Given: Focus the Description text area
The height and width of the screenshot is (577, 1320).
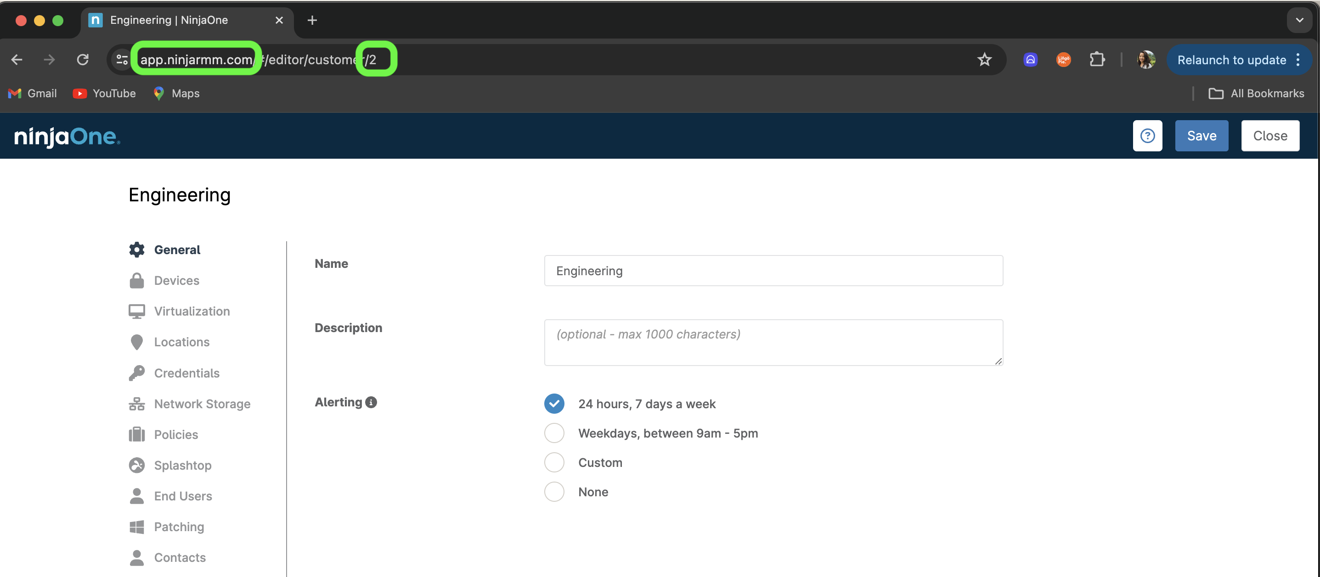Looking at the screenshot, I should 773,342.
